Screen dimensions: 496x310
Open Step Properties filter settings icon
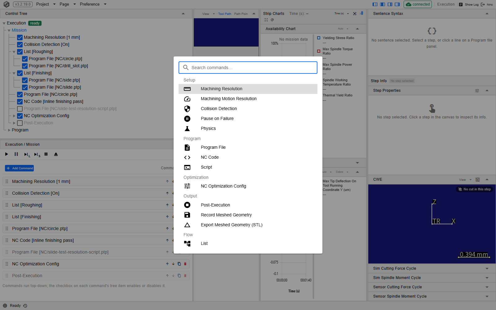(477, 91)
